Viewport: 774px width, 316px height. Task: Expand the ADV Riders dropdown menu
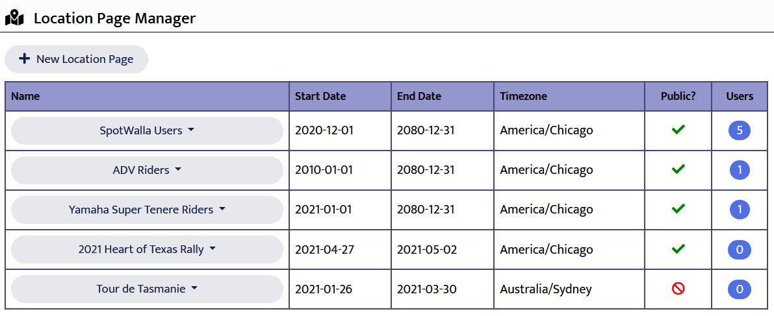[147, 170]
